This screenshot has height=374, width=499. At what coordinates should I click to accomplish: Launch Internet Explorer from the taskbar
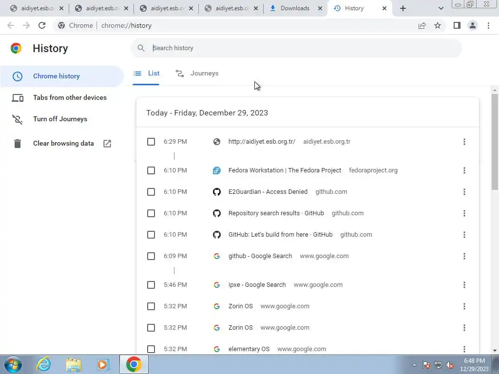[43, 364]
